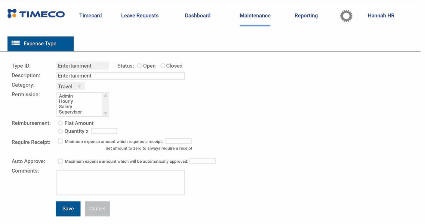Select the Open status radio button
This screenshot has height=224, width=425.
[139, 65]
